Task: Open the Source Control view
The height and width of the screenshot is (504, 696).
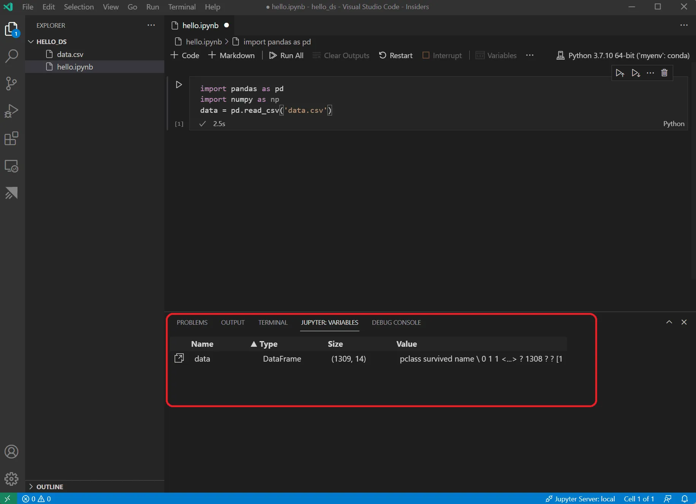Action: pos(11,84)
